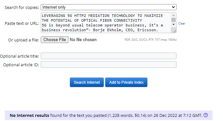Click the textarea scroll-down arrow
This screenshot has height=121, width=223.
coord(173,25)
